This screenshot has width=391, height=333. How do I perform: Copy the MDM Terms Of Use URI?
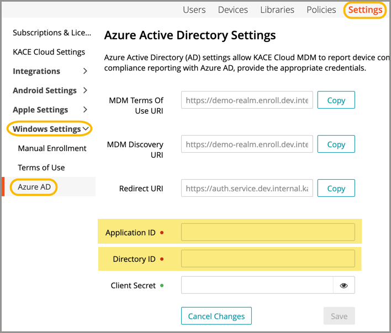336,100
